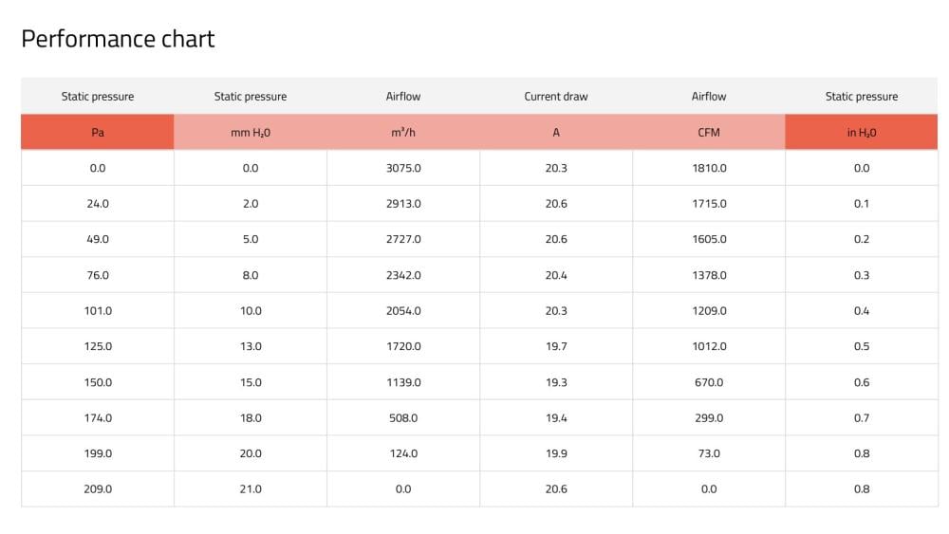Click the Current draw column header

click(556, 97)
